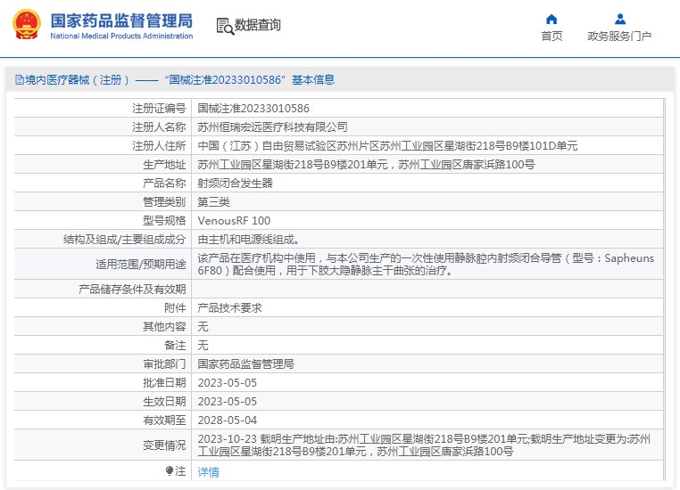Image resolution: width=680 pixels, height=490 pixels.
Task: Click the 数据查询 label
Action: [258, 25]
